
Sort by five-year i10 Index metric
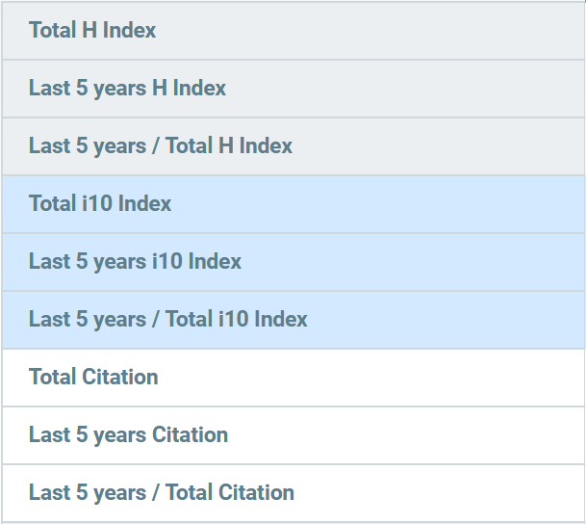135,262
